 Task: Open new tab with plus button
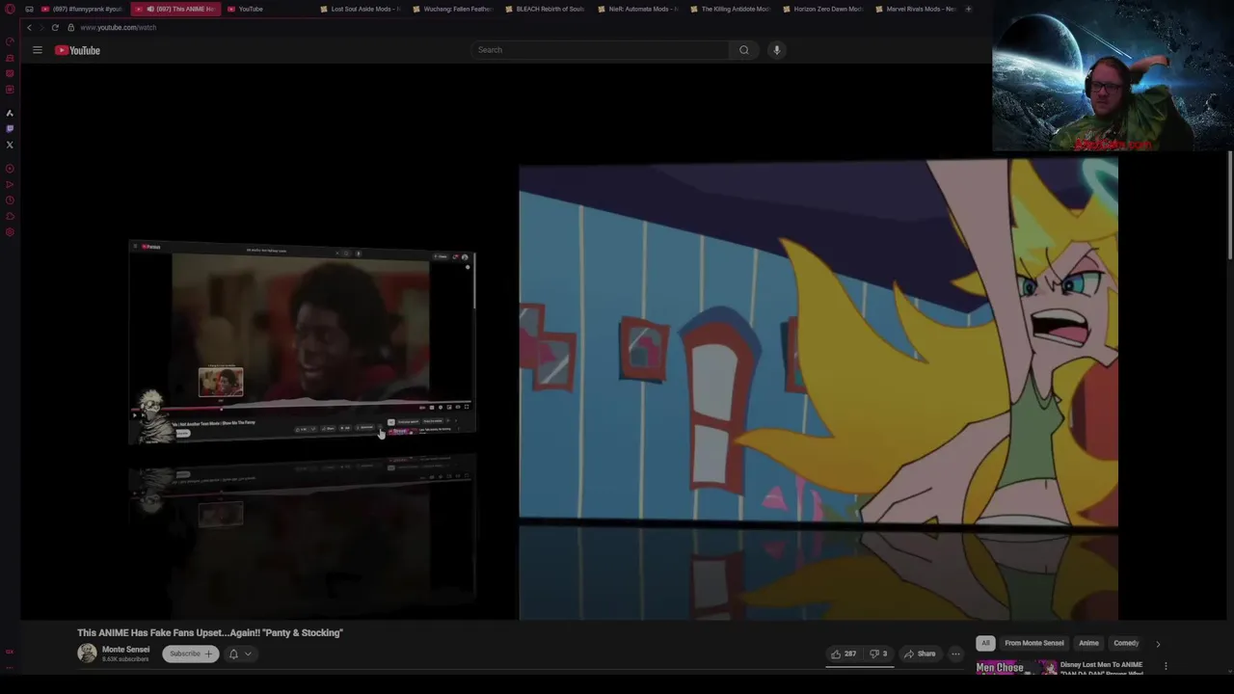[968, 9]
